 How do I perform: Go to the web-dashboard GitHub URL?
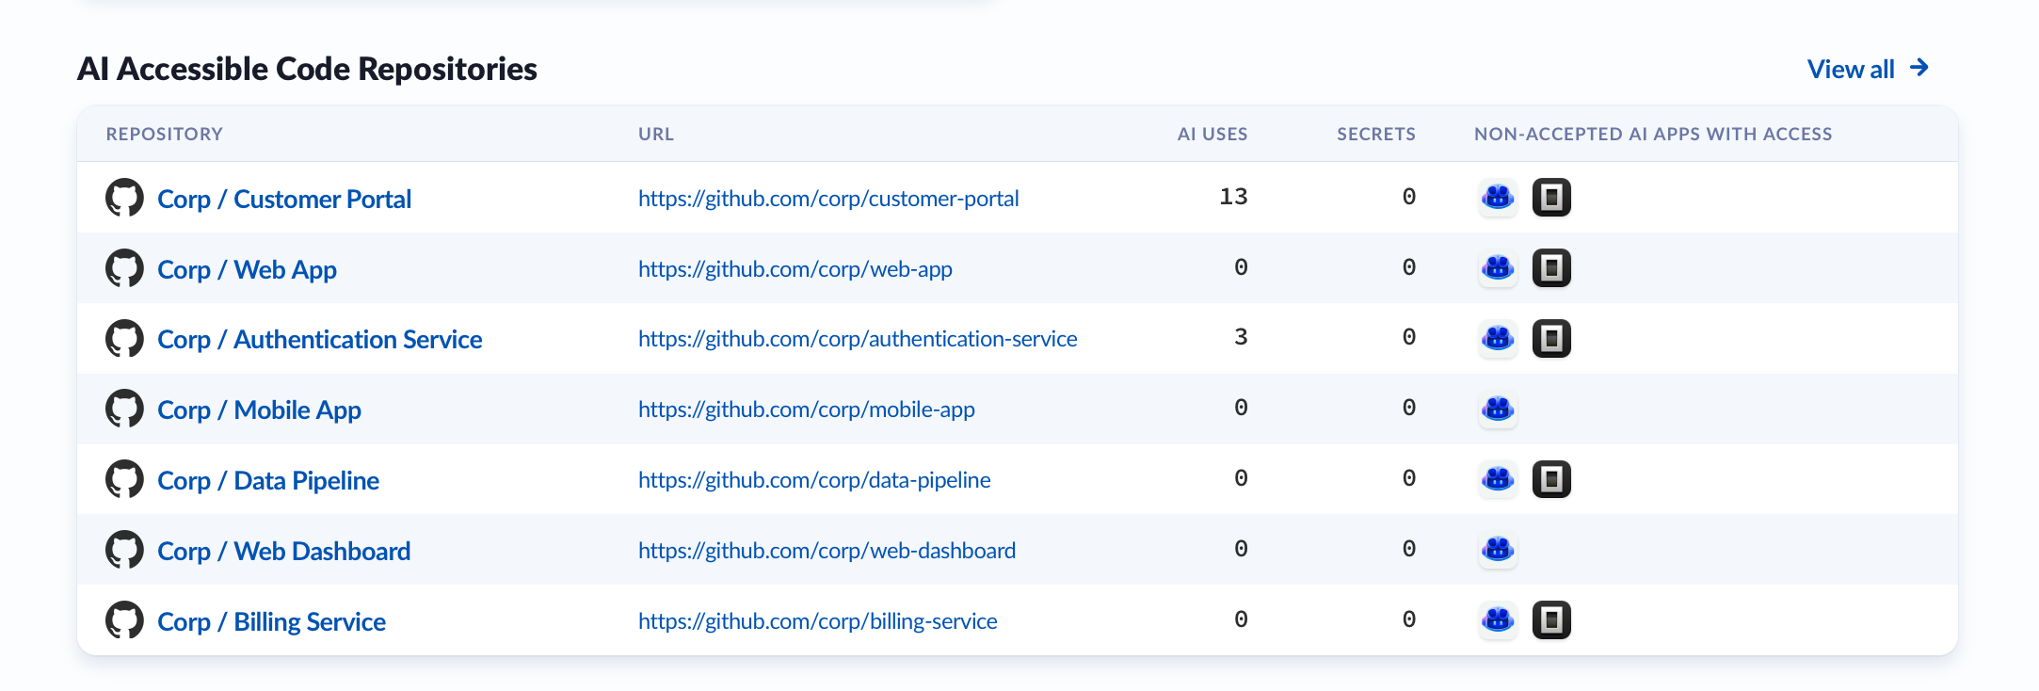[827, 551]
